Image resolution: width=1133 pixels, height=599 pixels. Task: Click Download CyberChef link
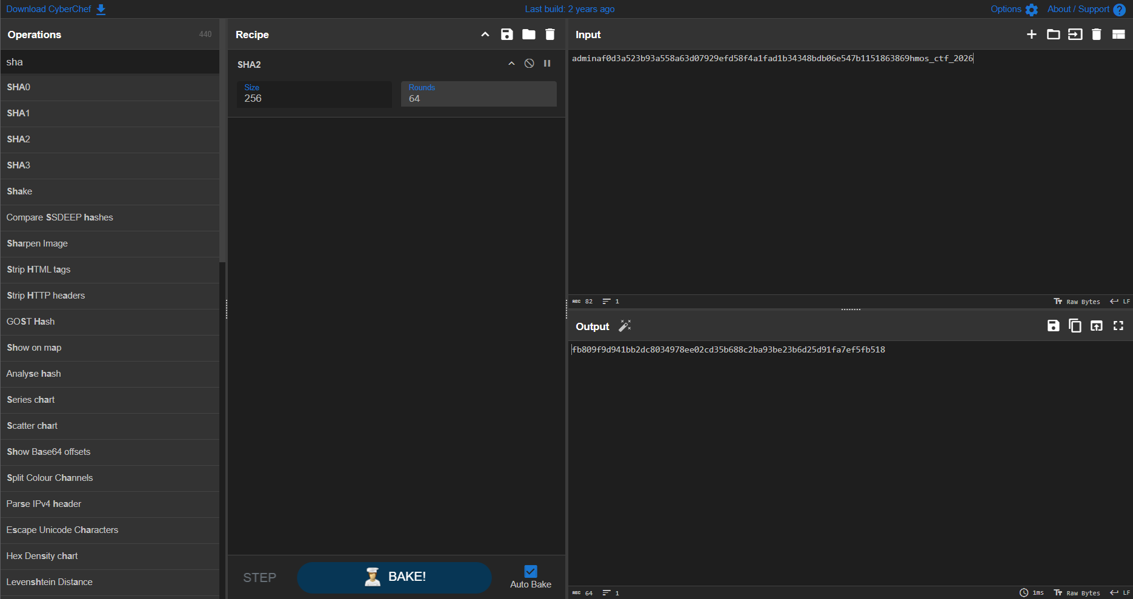click(56, 9)
